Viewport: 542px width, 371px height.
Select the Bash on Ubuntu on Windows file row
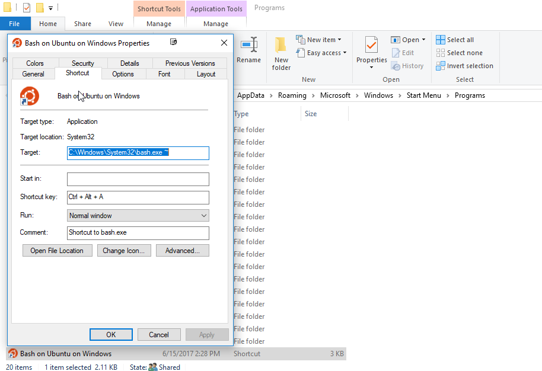pos(176,354)
